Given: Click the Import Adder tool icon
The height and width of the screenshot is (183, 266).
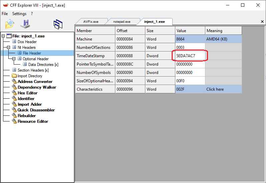Looking at the screenshot, I should coord(14,104).
